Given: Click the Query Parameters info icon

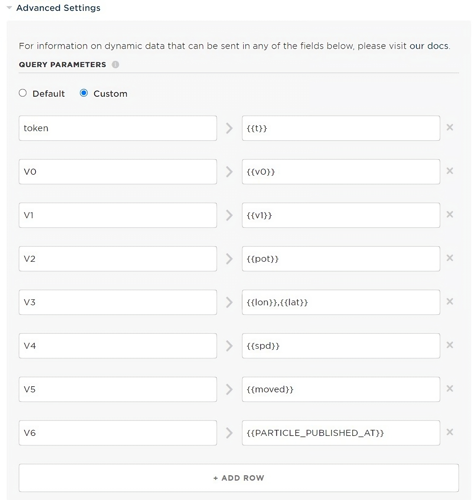Looking at the screenshot, I should 115,64.
